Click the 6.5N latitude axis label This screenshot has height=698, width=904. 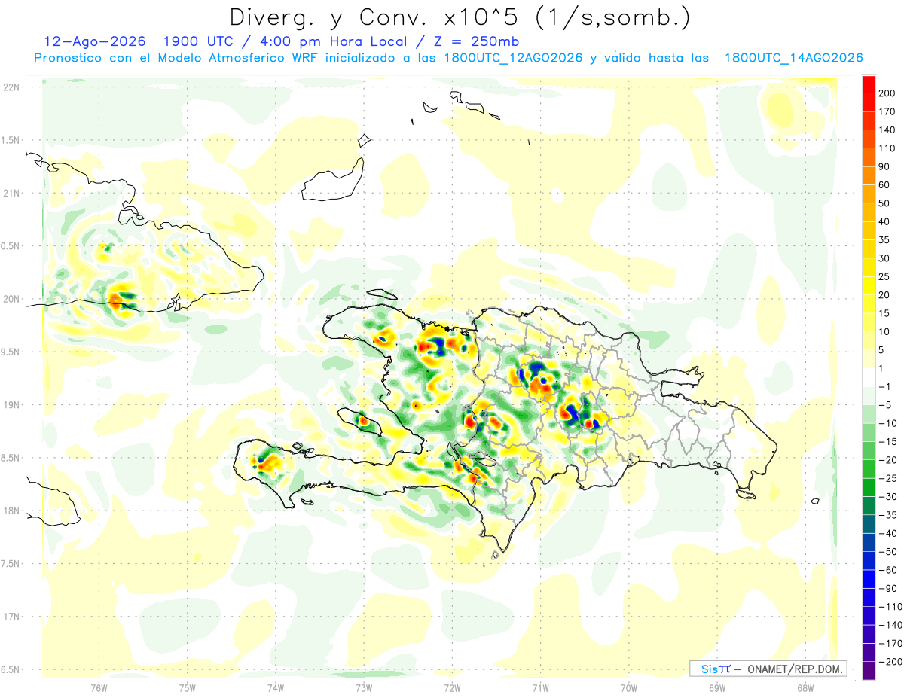[x=11, y=669]
